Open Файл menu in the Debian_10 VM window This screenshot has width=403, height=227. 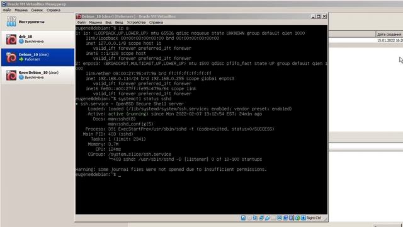81,23
